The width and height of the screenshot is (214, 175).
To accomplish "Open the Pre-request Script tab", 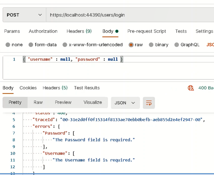I will point(147,31).
